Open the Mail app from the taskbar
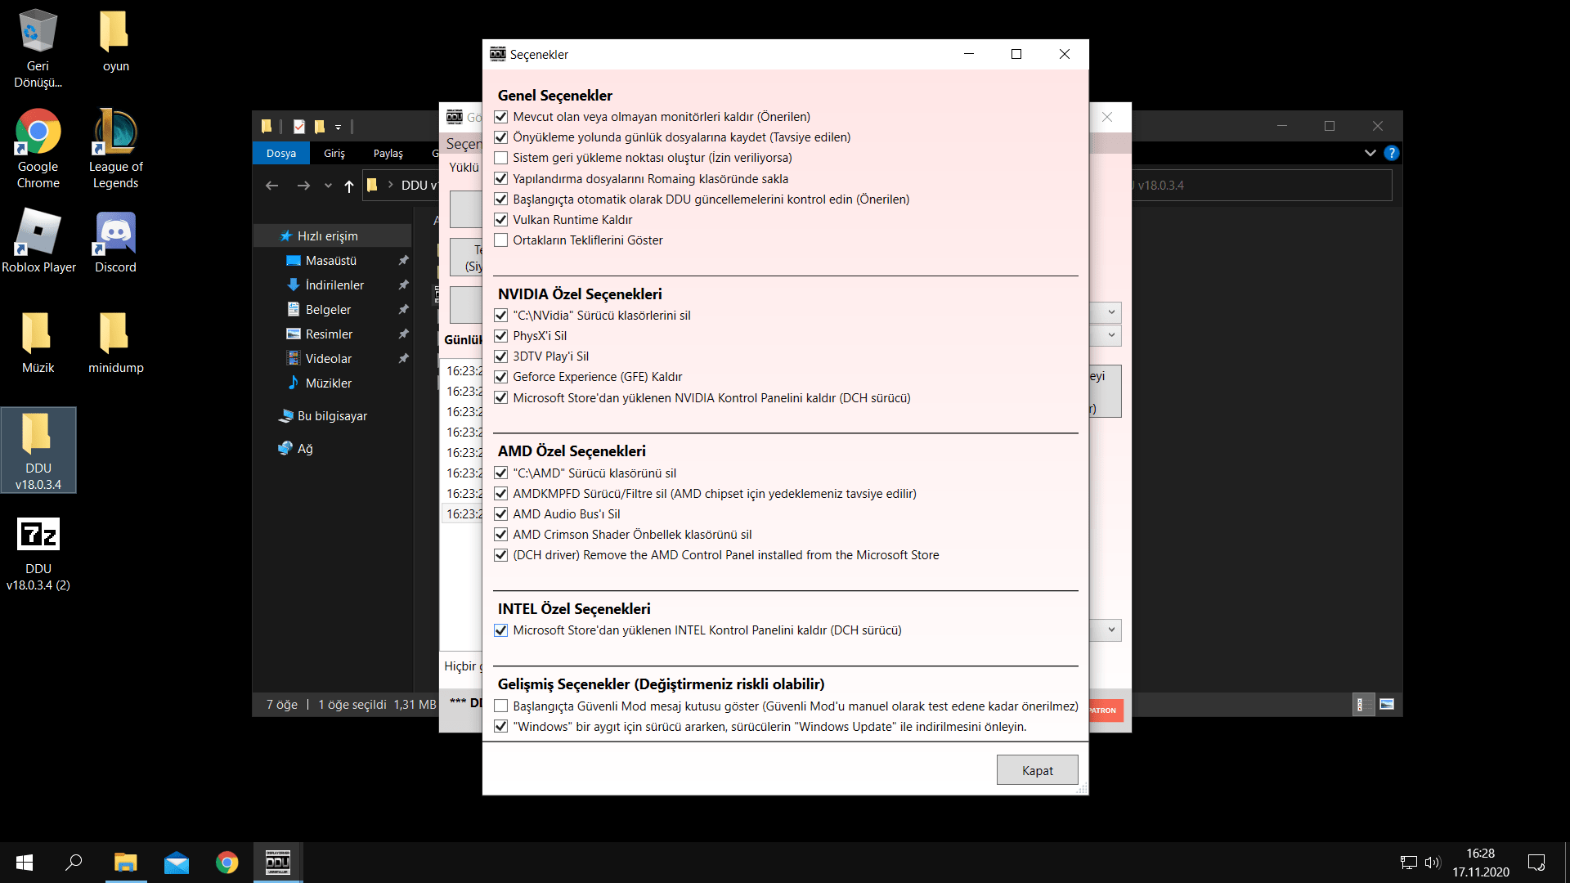The height and width of the screenshot is (883, 1570). coord(177,863)
